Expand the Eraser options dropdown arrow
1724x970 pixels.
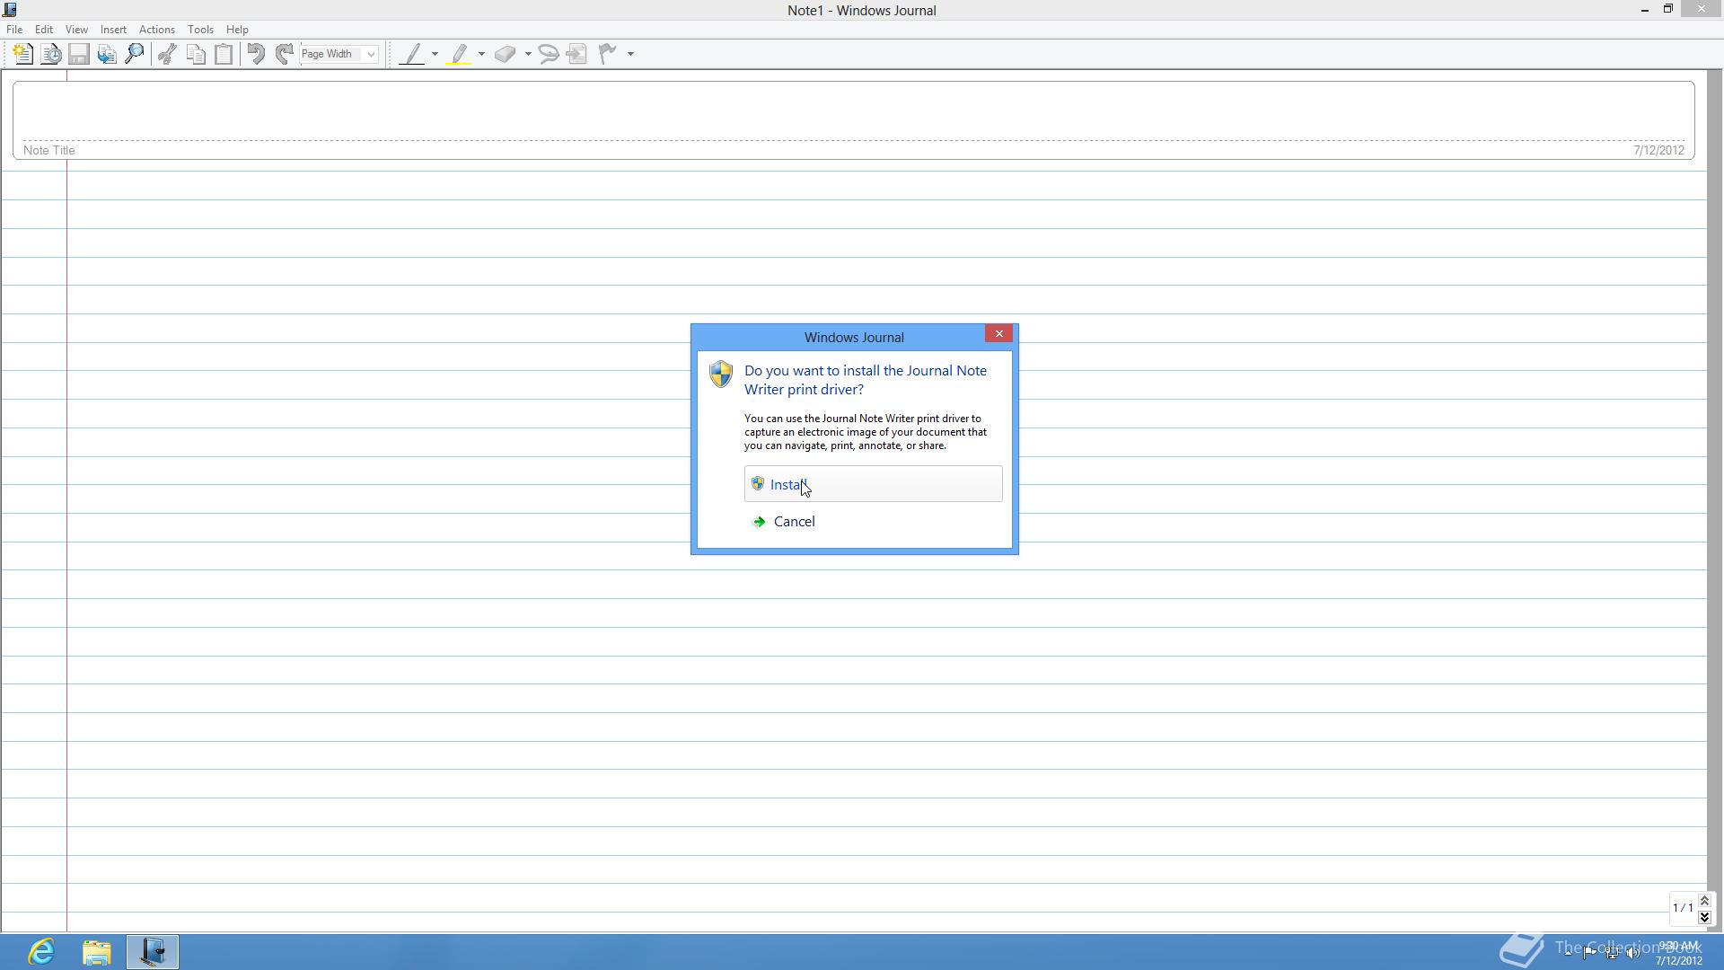coord(528,54)
